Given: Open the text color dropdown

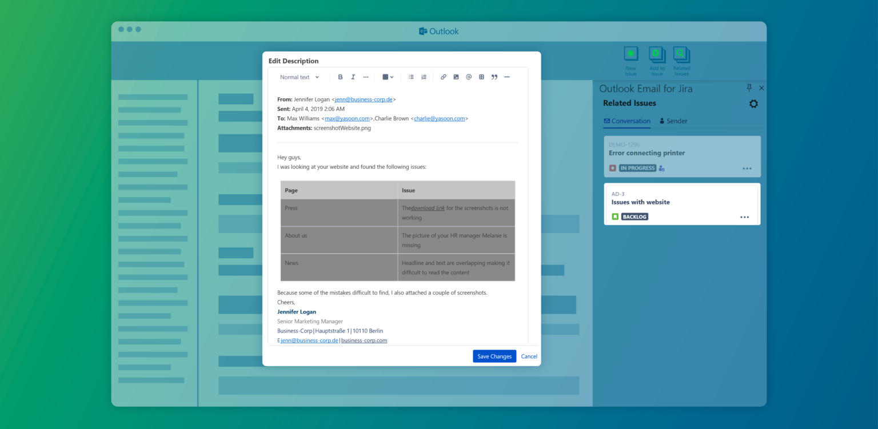Looking at the screenshot, I should coord(388,77).
